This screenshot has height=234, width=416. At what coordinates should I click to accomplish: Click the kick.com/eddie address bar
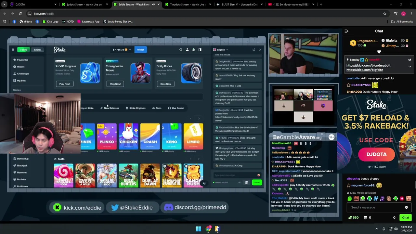click(208, 14)
